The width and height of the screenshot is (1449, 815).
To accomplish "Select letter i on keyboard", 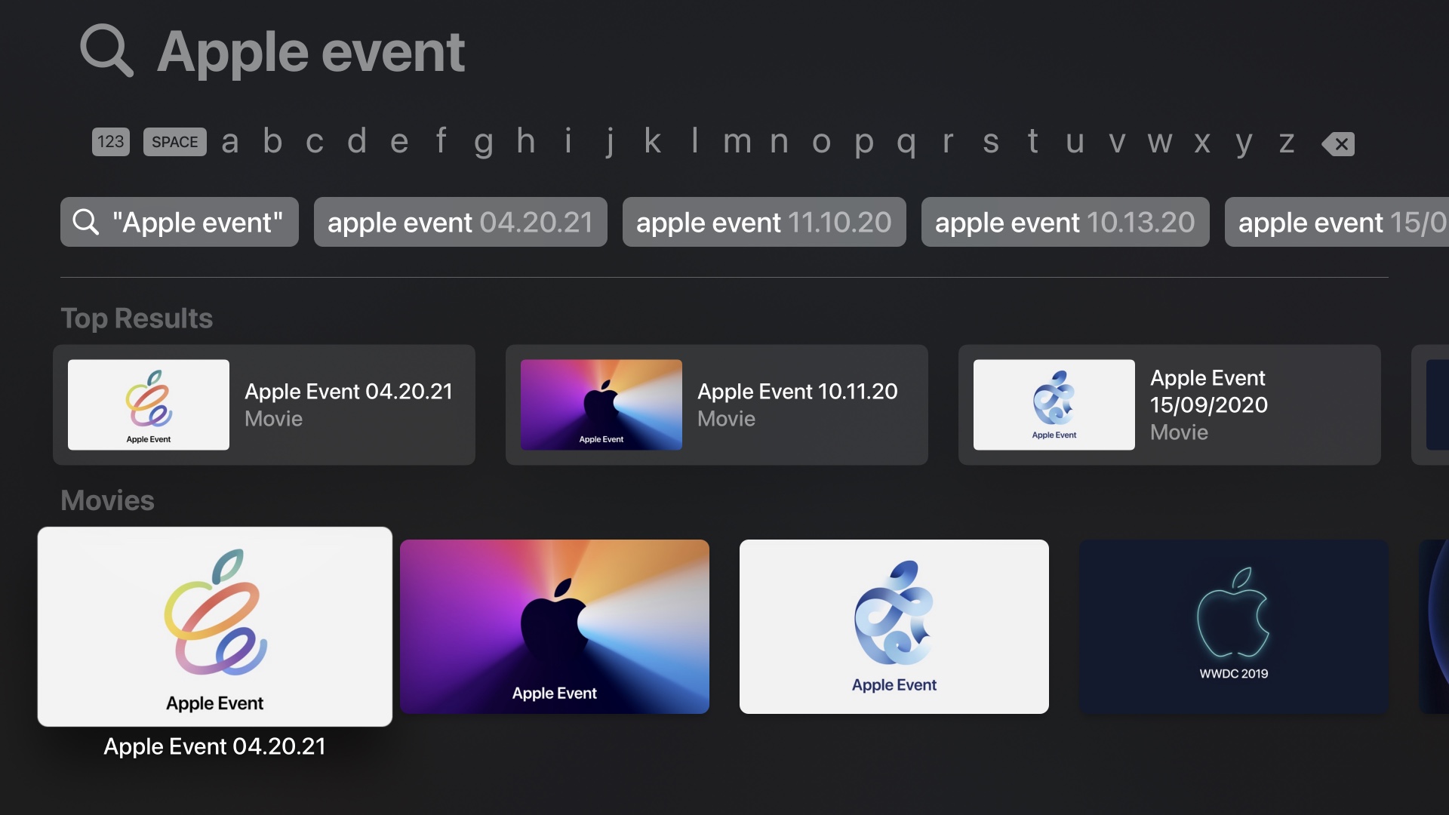I will (x=568, y=141).
